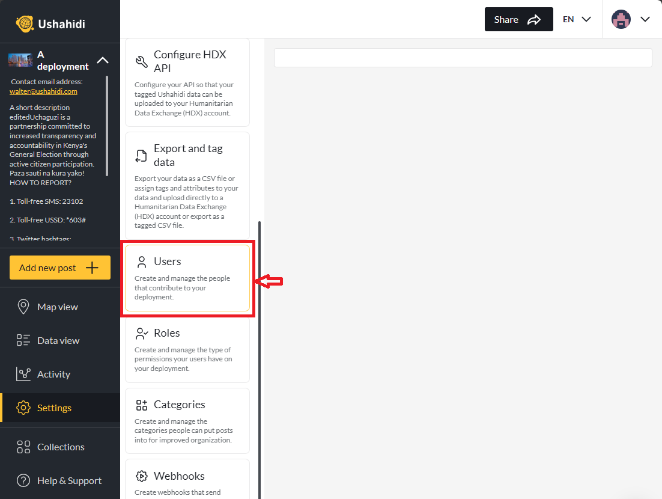Open the walter@ushahidi.com email link

[43, 91]
